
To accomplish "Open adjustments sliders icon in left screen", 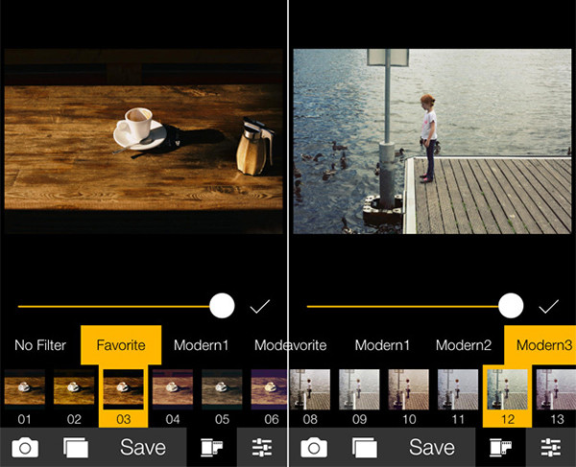I will coord(261,447).
